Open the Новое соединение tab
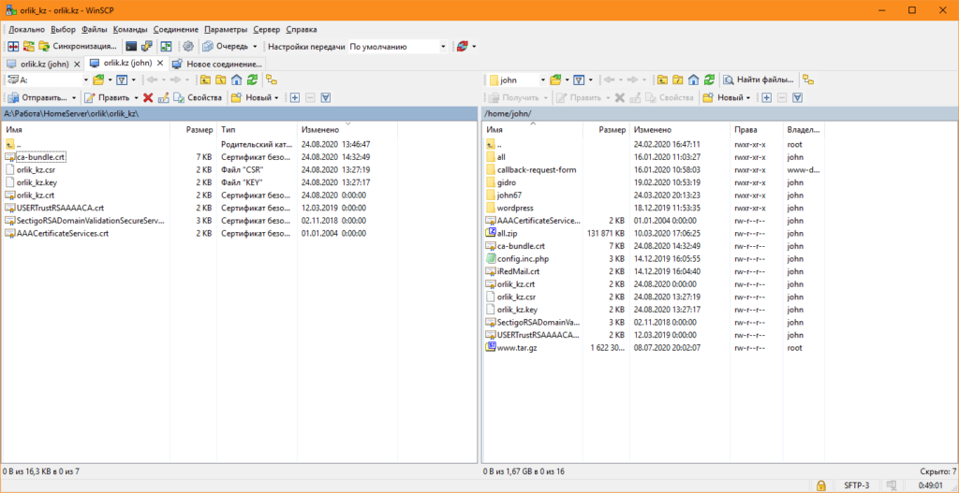 218,64
